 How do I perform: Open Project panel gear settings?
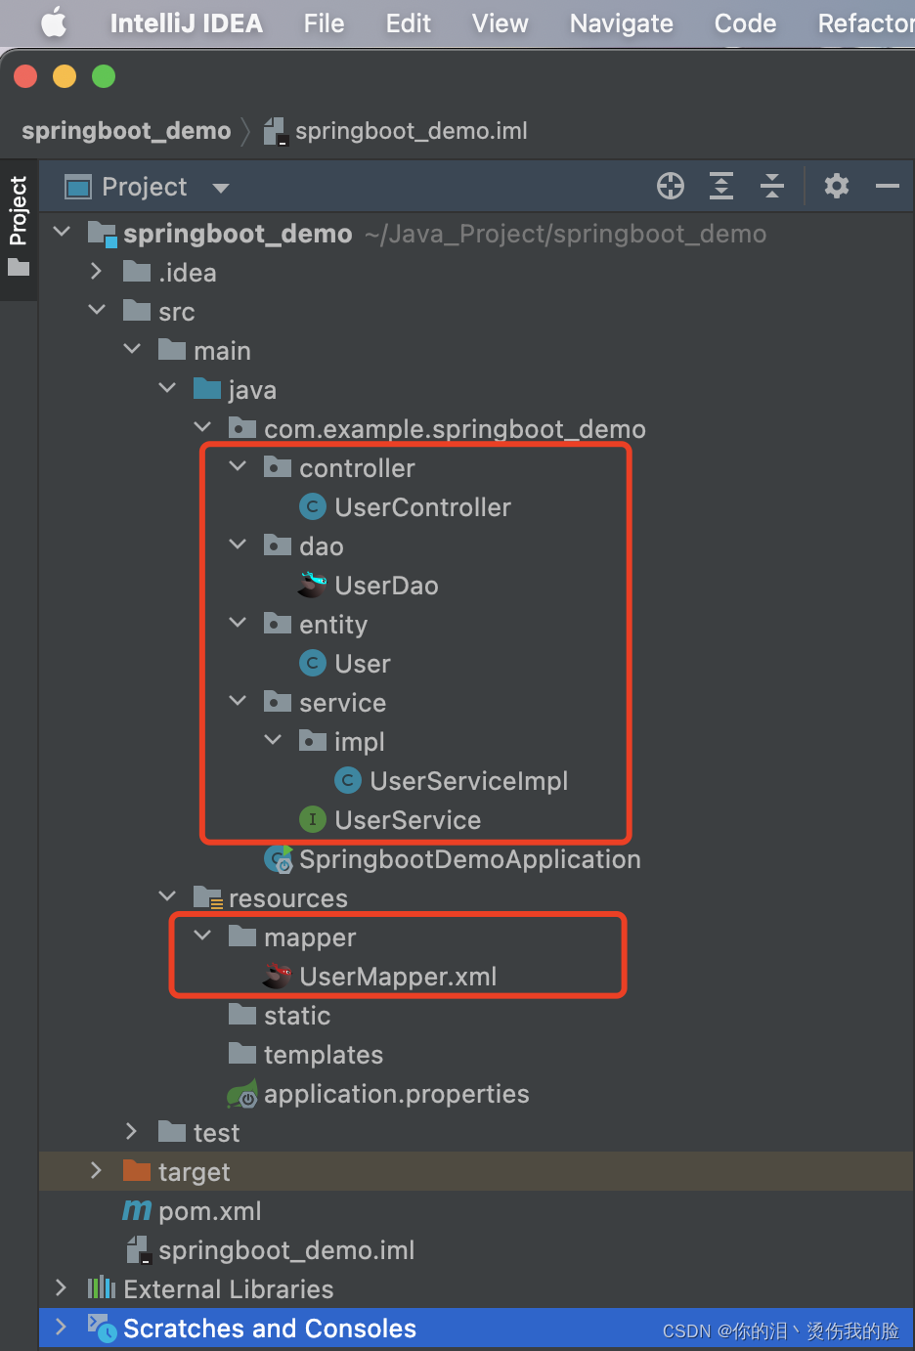tap(837, 186)
